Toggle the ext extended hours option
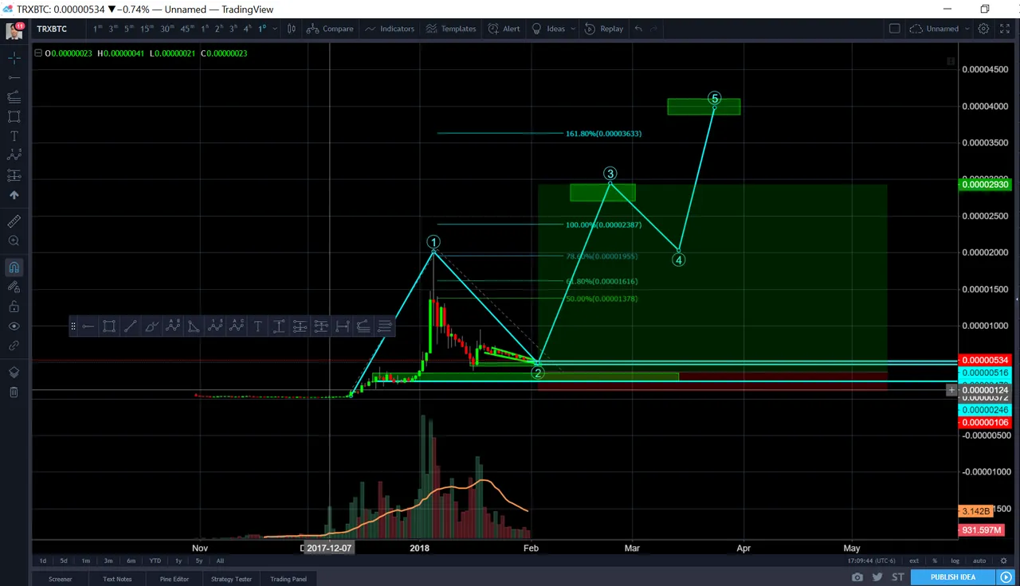 [914, 561]
